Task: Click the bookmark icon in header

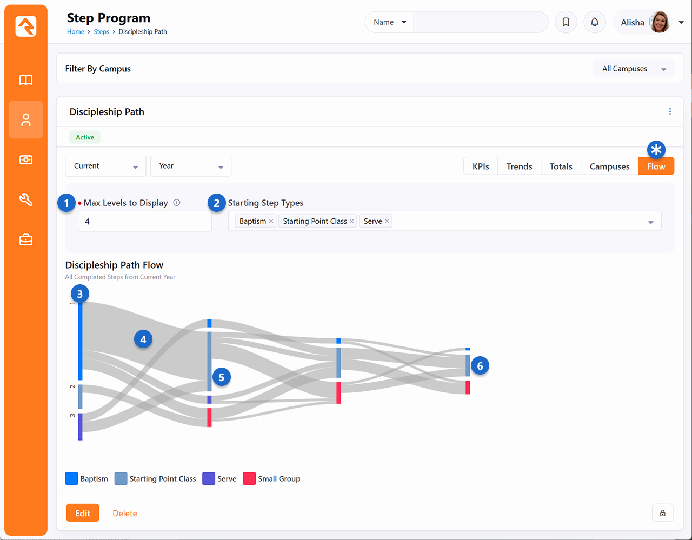Action: click(x=566, y=22)
